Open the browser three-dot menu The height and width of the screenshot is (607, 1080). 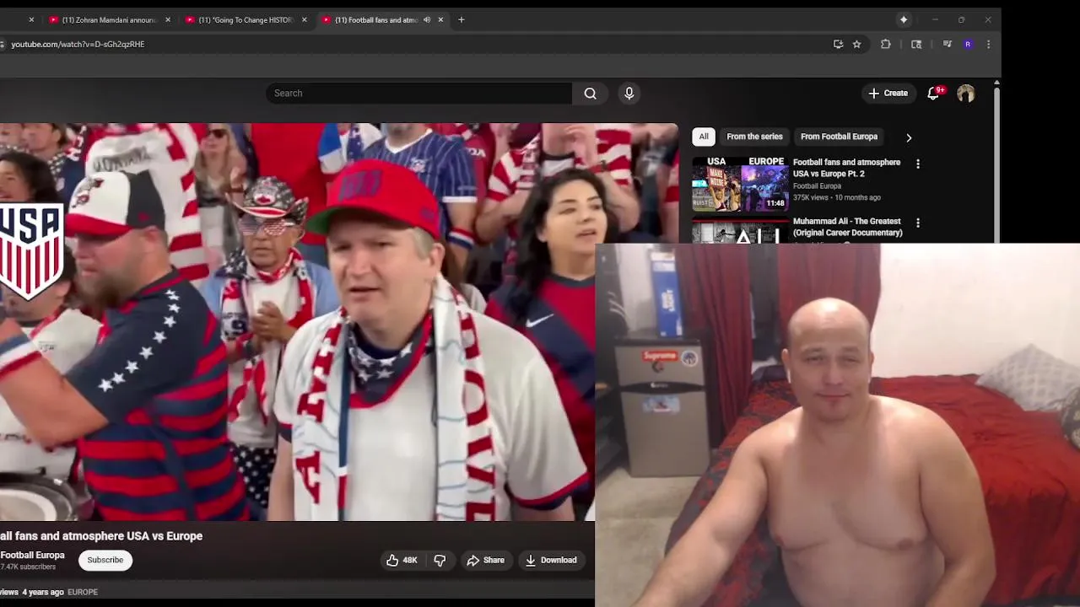click(988, 44)
